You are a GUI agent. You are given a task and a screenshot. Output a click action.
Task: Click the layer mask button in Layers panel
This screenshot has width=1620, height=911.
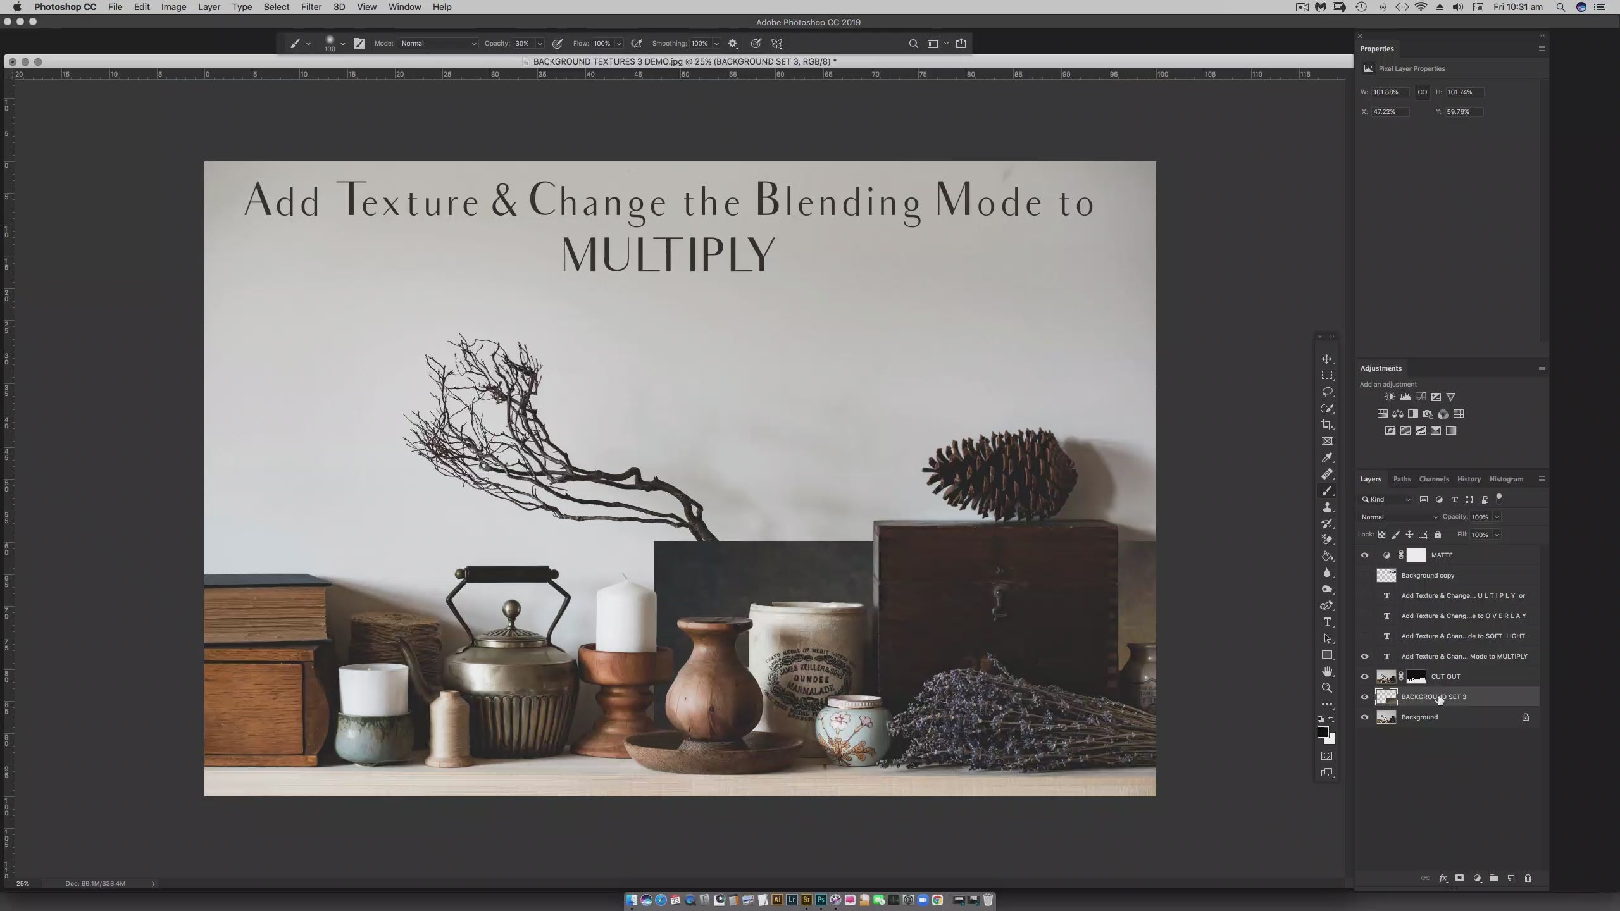1459,878
